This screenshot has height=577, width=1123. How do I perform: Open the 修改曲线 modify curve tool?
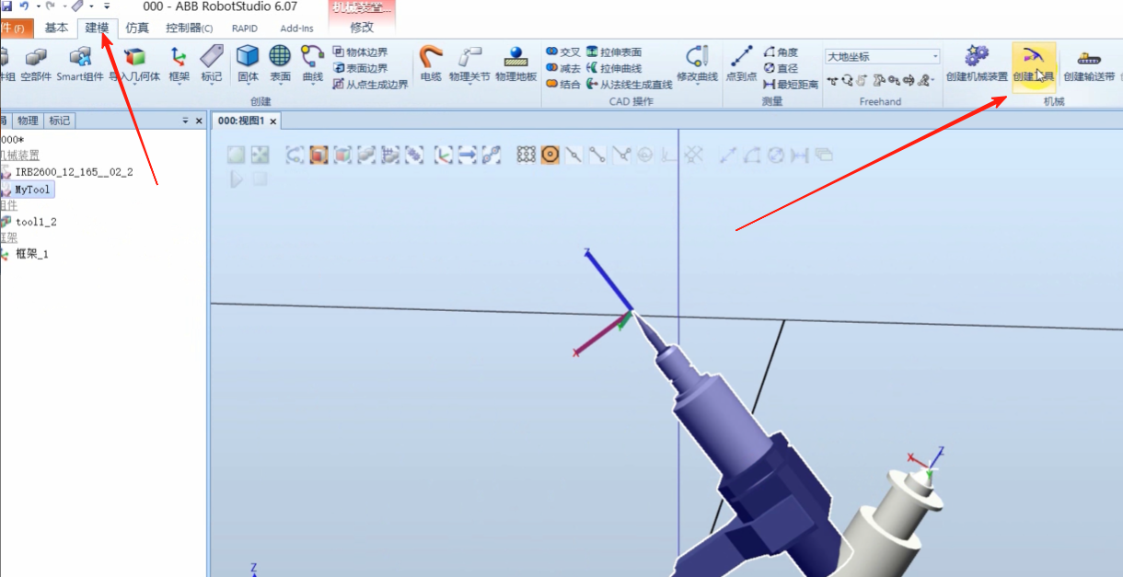click(697, 64)
